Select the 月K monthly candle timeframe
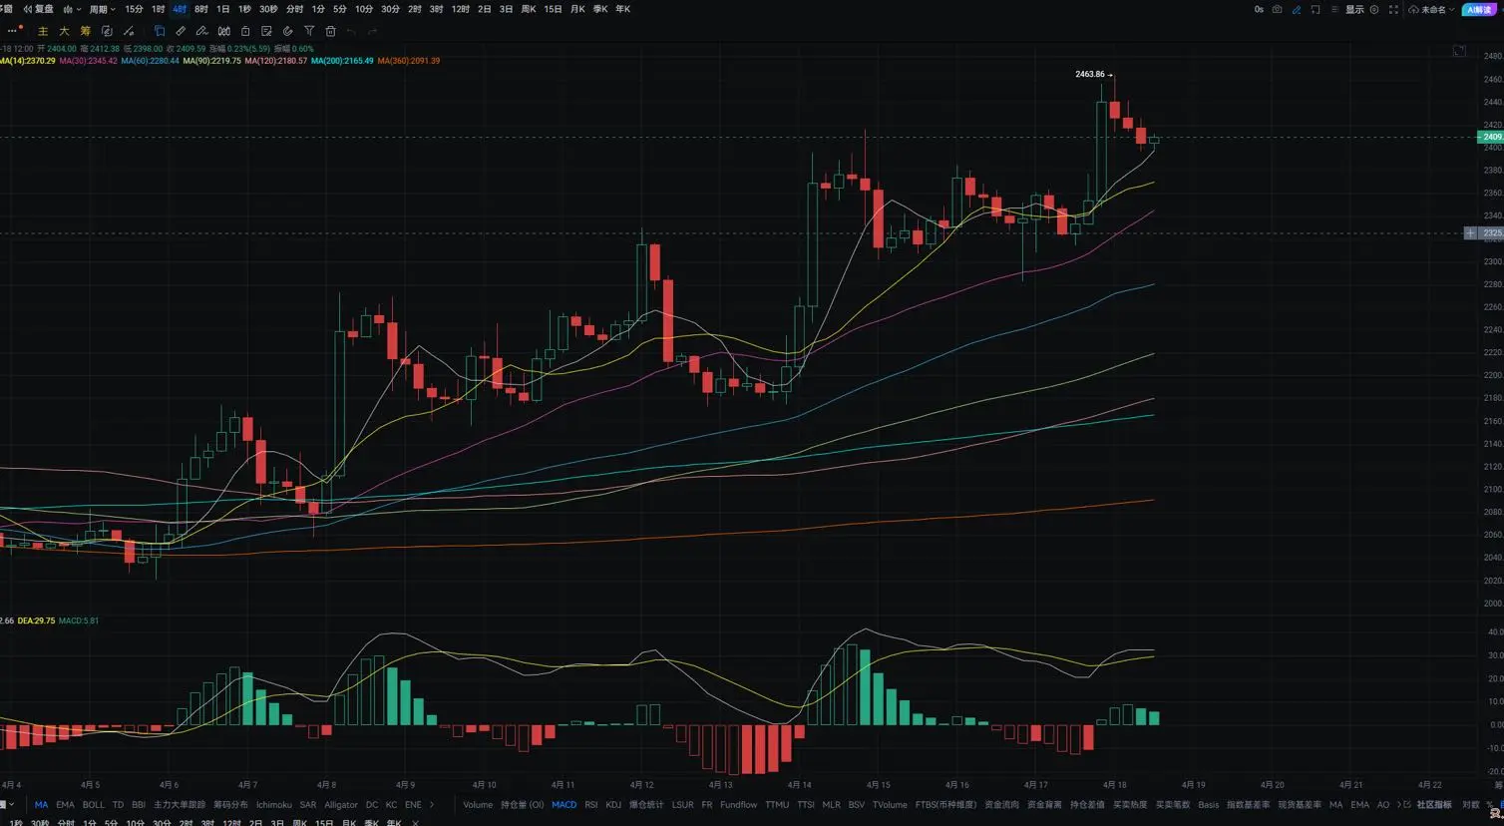Screen dimensions: 1504x826 [577, 9]
